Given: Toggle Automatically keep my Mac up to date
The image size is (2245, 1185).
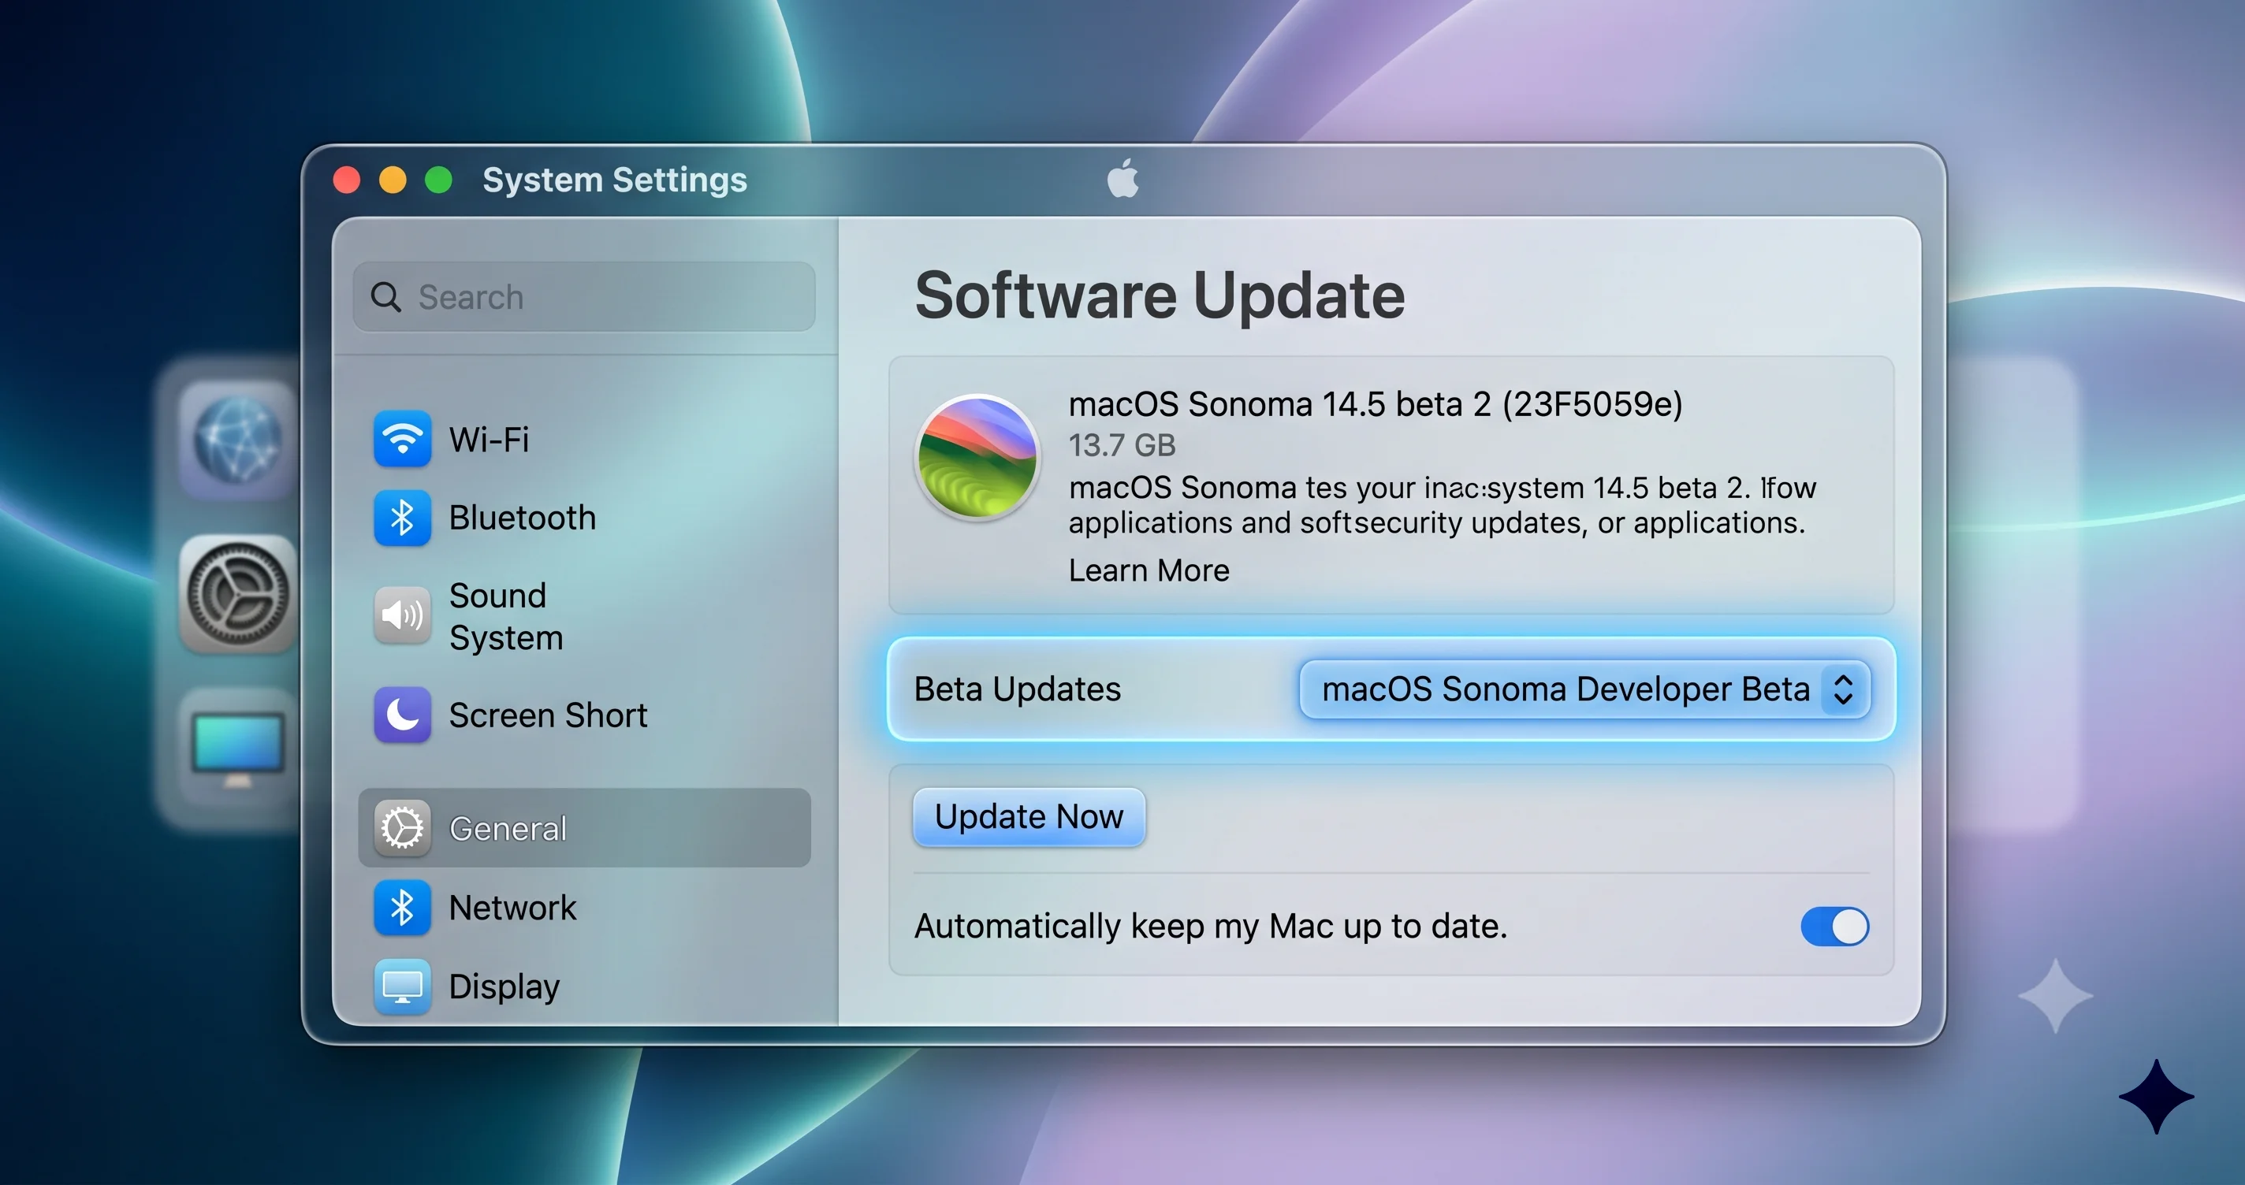Looking at the screenshot, I should pos(1834,927).
